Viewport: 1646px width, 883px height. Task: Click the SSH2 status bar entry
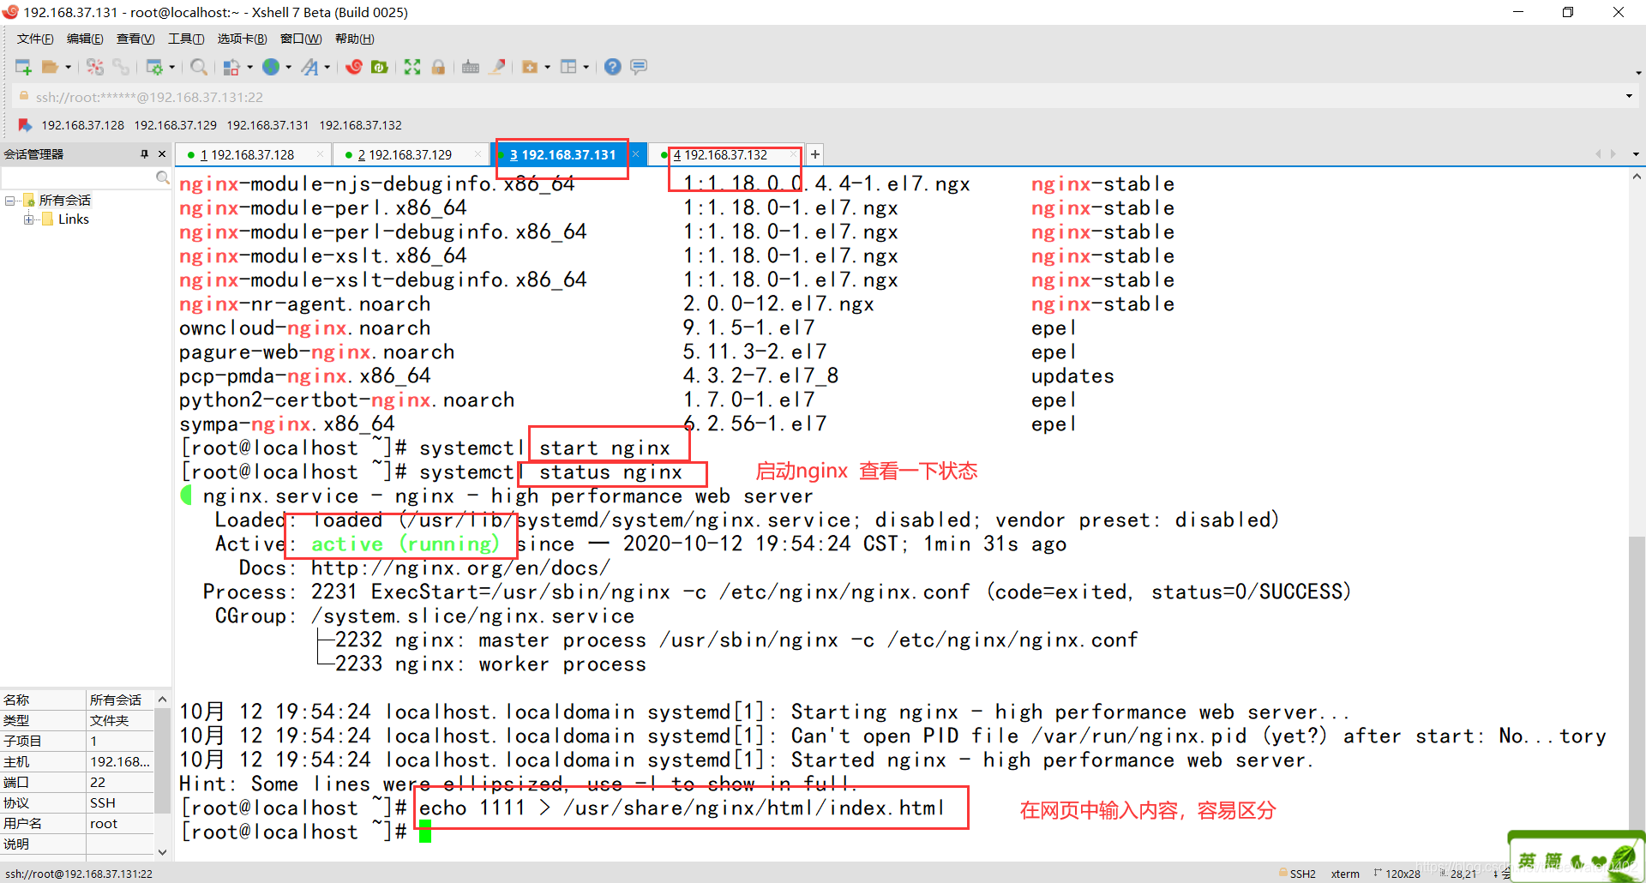(1296, 874)
